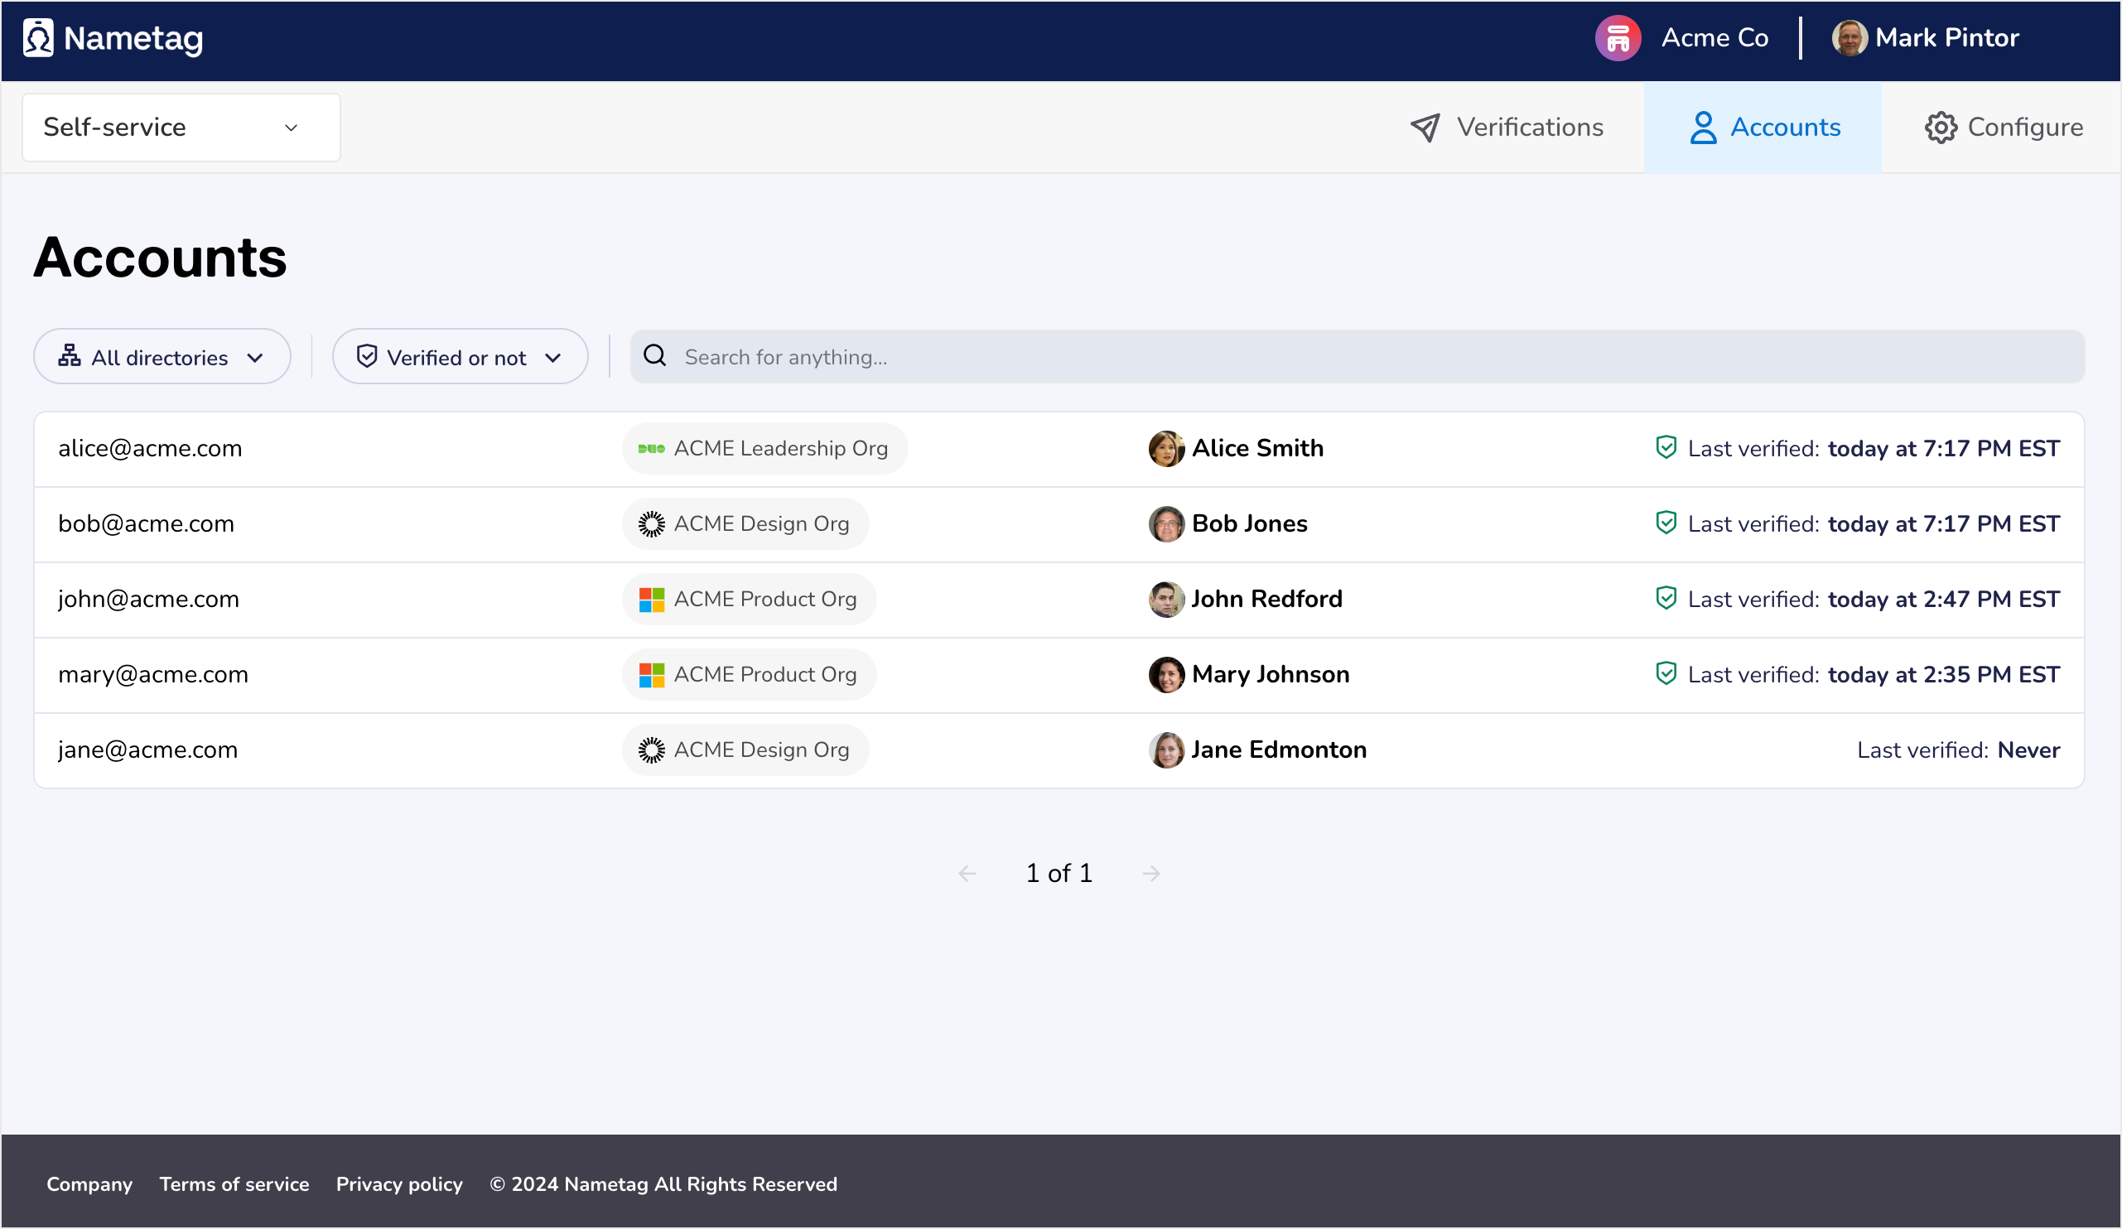Viewport: 2122px width, 1229px height.
Task: Click the ACME Leadership Org label
Action: coord(780,449)
